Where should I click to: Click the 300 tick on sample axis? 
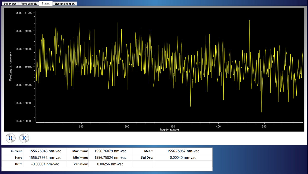click(173, 127)
